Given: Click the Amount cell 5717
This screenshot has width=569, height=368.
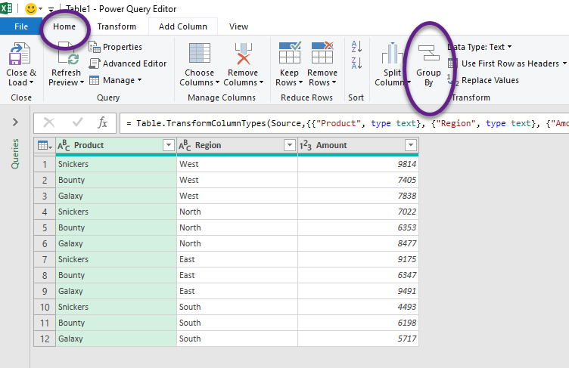Looking at the screenshot, I should [358, 339].
